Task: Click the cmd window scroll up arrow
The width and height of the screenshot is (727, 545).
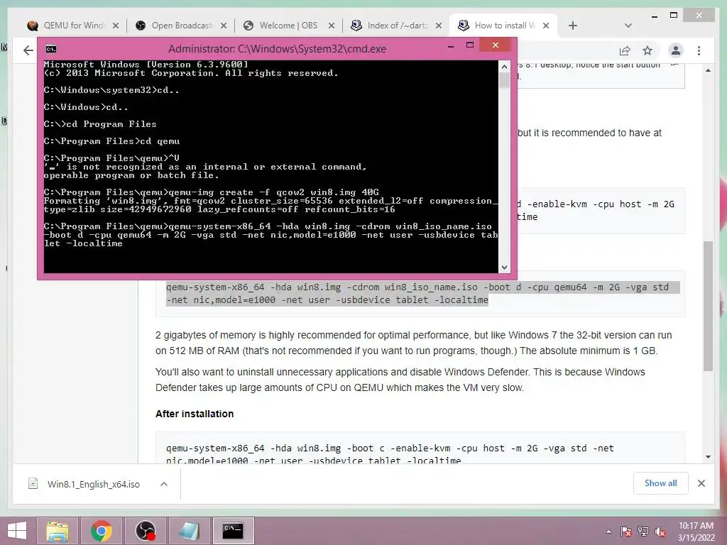Action: tap(505, 67)
